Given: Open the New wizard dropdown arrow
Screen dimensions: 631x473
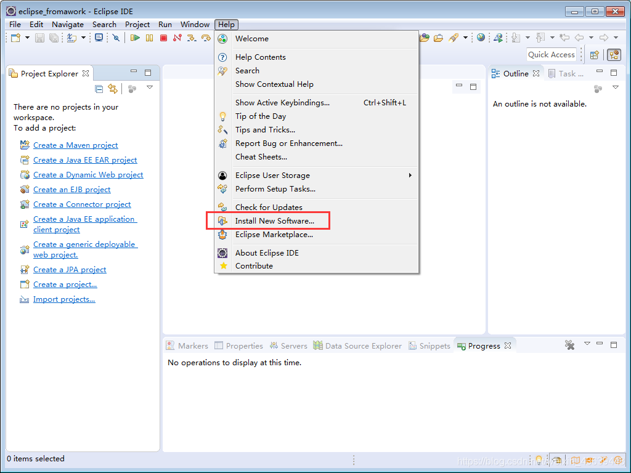Looking at the screenshot, I should point(27,38).
